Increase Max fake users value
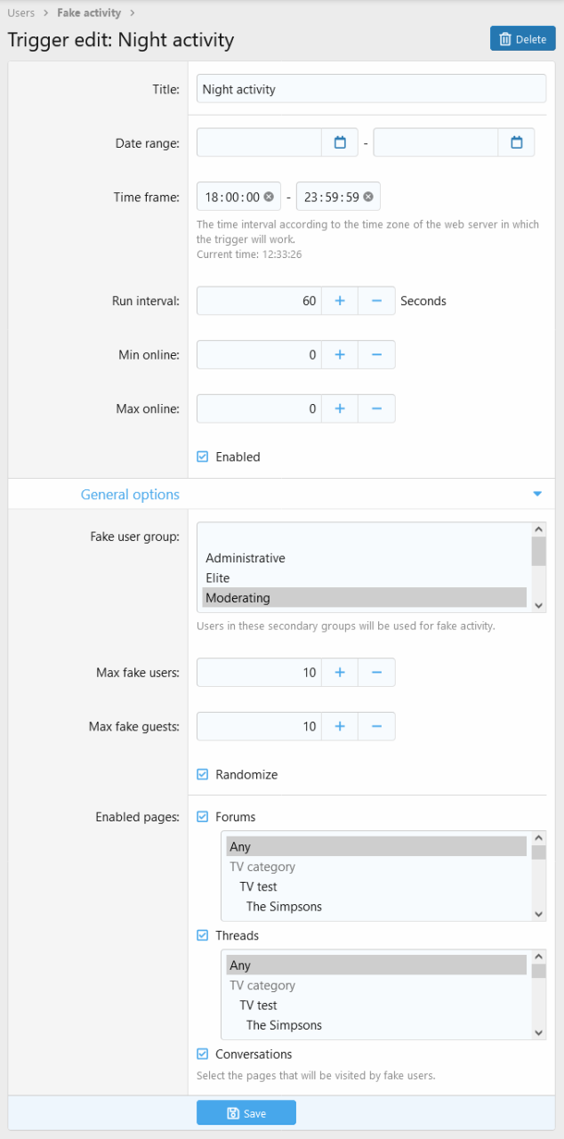 click(339, 673)
